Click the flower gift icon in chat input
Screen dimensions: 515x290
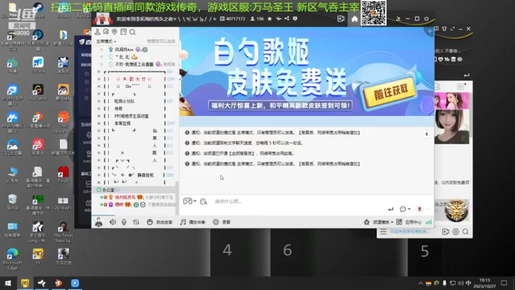(420, 209)
